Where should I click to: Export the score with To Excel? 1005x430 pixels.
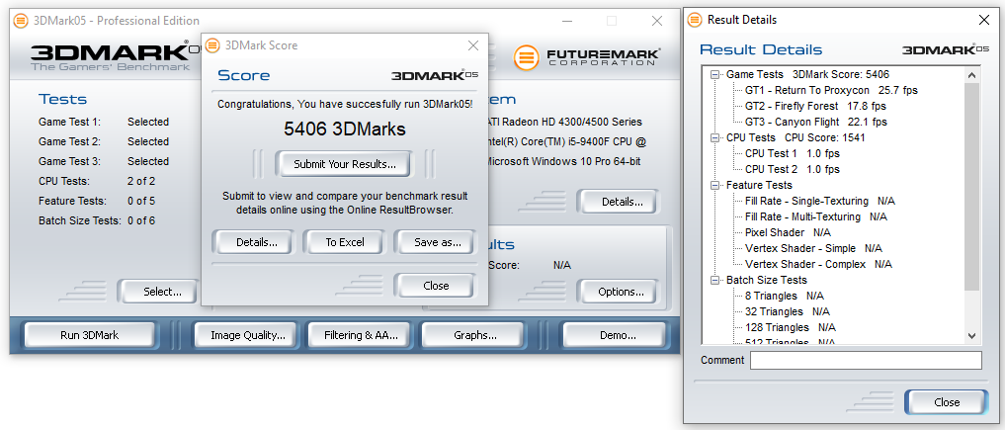click(344, 242)
